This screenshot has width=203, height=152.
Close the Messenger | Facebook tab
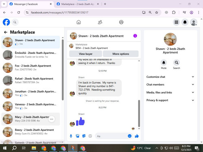51,4
